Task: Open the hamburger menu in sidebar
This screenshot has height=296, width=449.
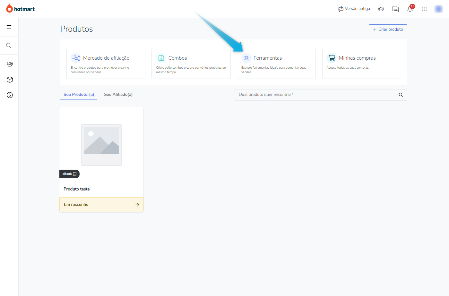Action: tap(9, 27)
